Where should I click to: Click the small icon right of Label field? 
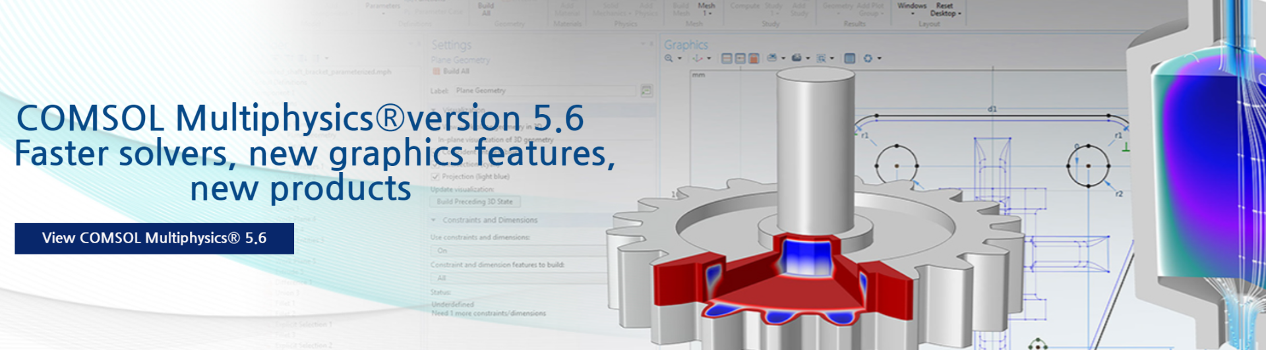click(x=647, y=90)
